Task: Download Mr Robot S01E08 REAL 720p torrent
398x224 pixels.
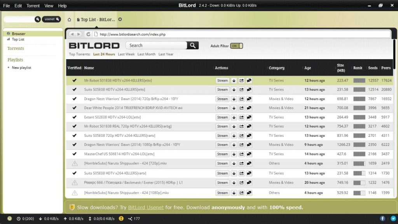Action: tap(234, 126)
